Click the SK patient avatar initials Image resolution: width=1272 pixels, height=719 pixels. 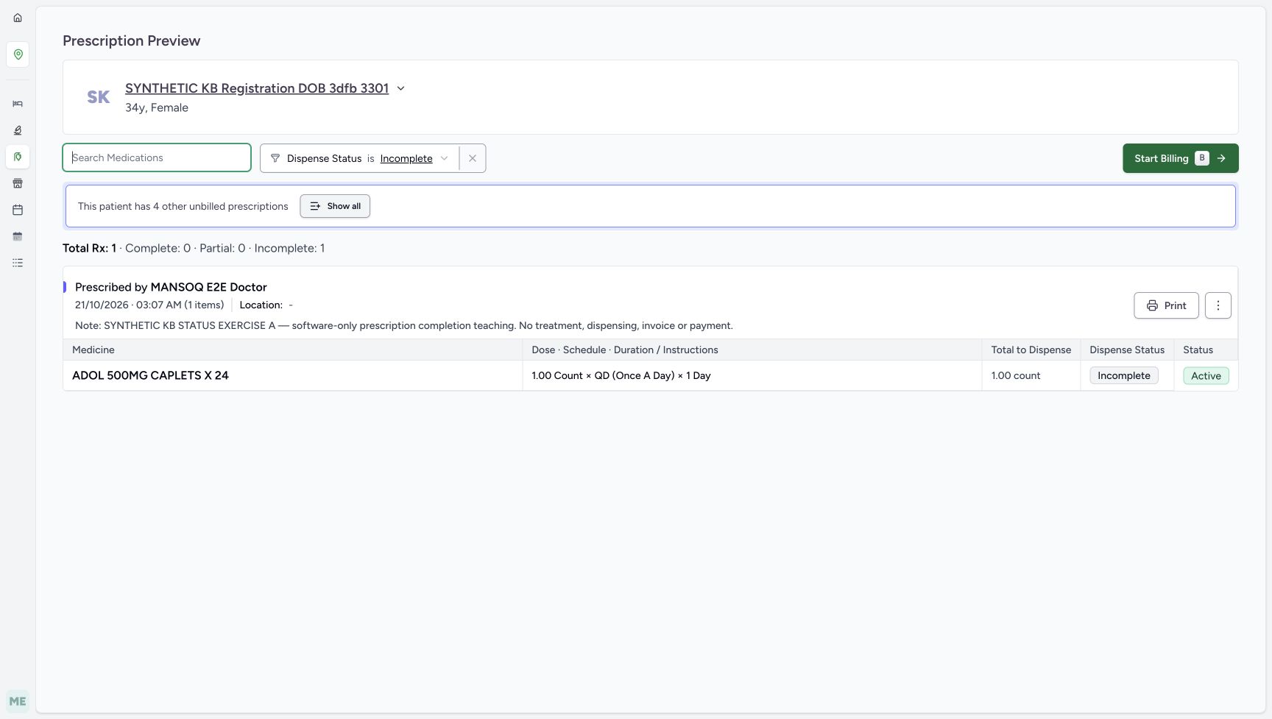click(x=99, y=97)
